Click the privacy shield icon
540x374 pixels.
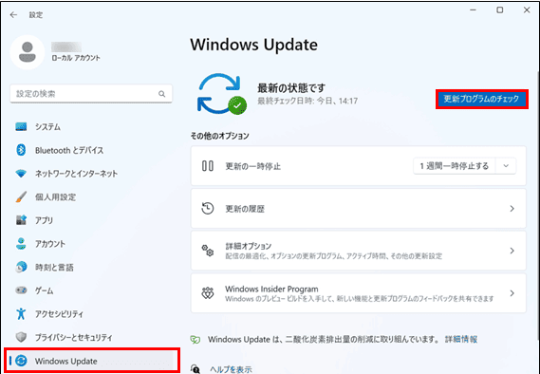click(21, 337)
